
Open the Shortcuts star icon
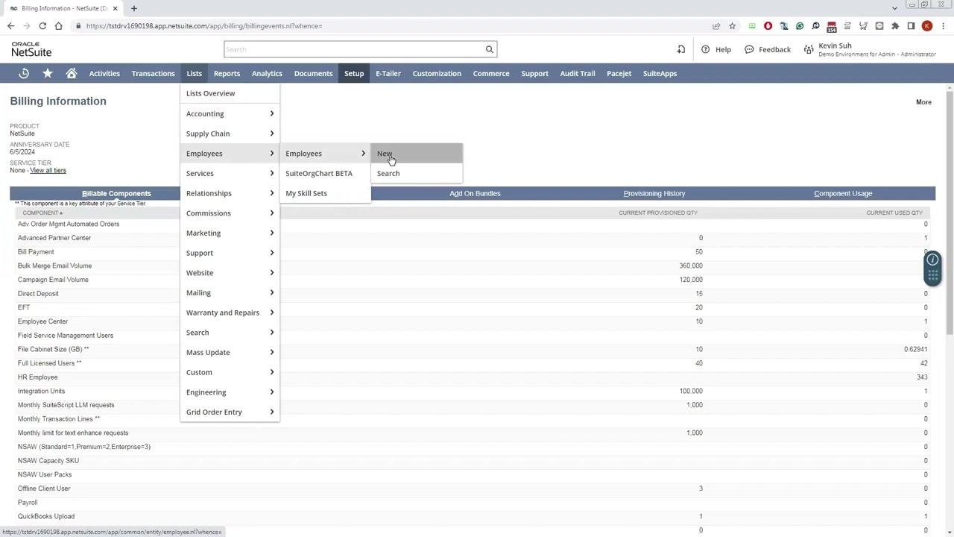pyautogui.click(x=48, y=73)
